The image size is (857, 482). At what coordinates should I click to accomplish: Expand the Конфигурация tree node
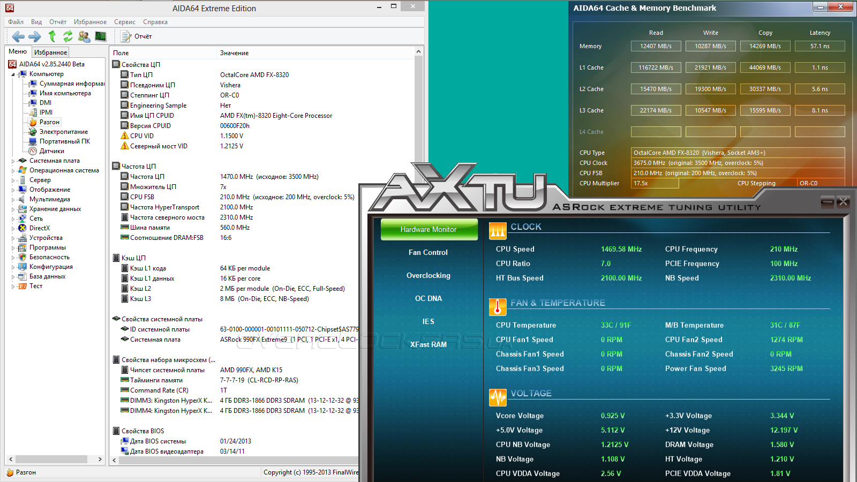13,267
